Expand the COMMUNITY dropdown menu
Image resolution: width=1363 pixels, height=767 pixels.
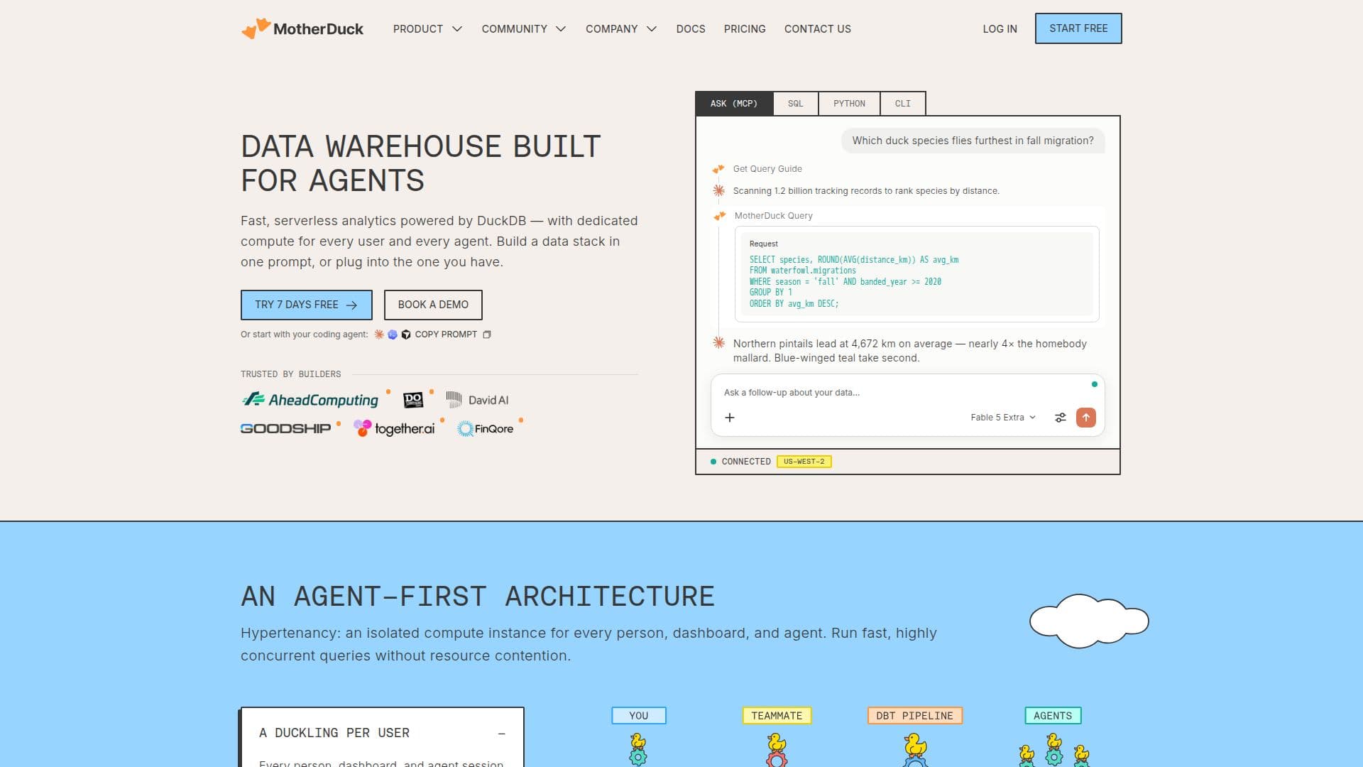524,29
